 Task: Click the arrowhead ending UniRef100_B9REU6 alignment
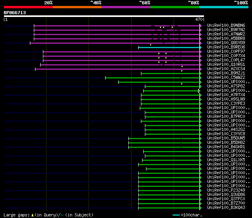tap(200, 47)
